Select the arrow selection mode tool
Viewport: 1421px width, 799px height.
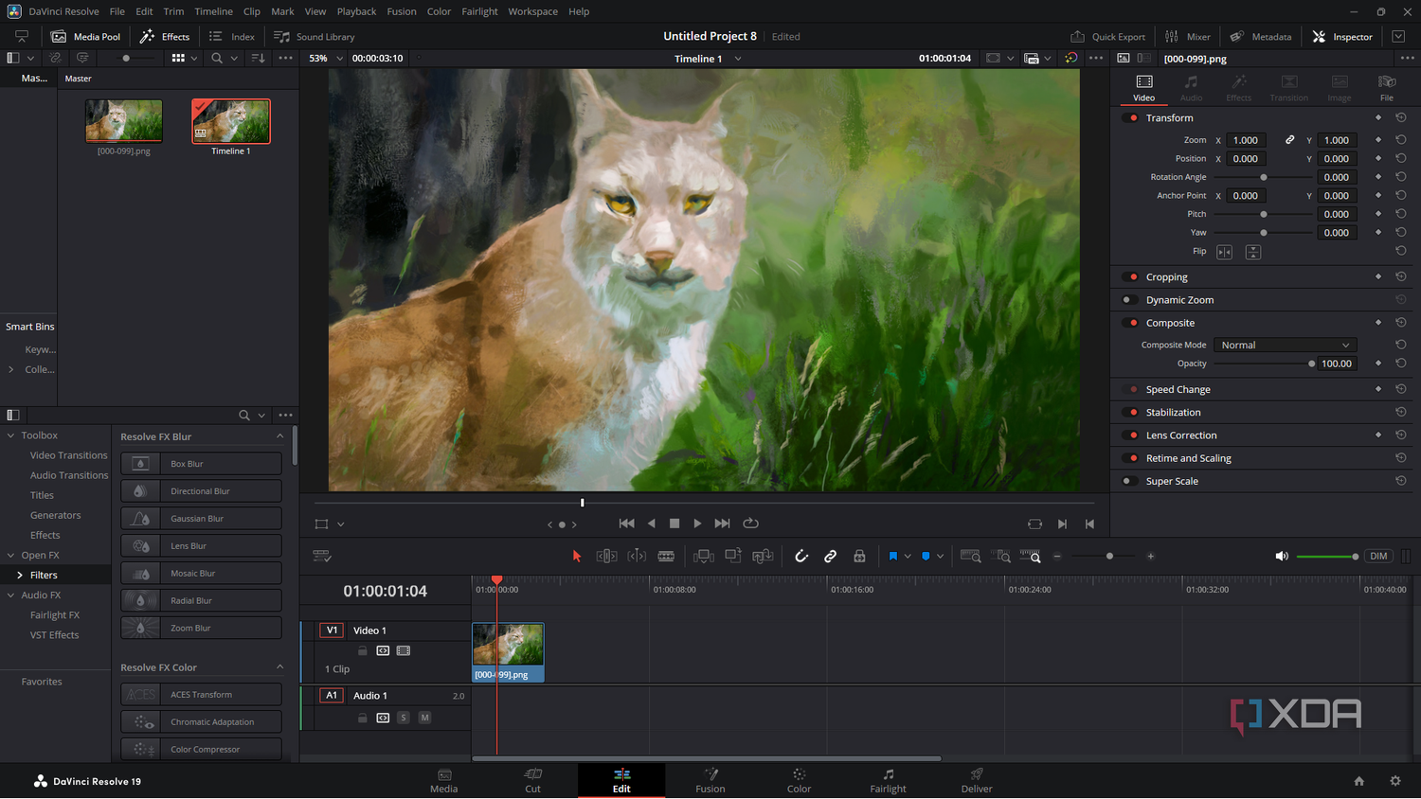(576, 557)
